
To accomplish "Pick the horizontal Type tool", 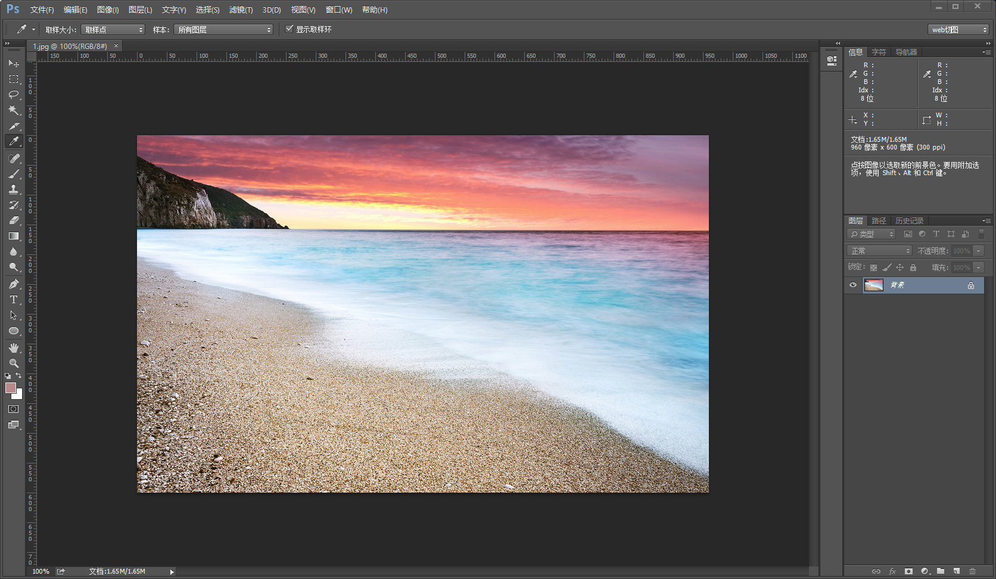I will (x=14, y=300).
